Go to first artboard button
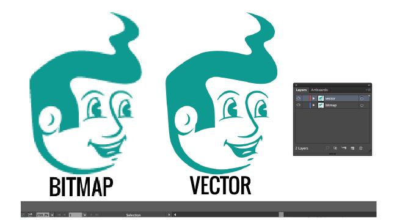397x220 pixels. tap(59, 215)
